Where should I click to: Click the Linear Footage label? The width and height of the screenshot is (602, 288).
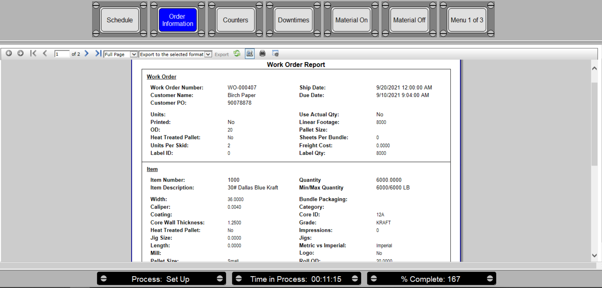coord(319,122)
